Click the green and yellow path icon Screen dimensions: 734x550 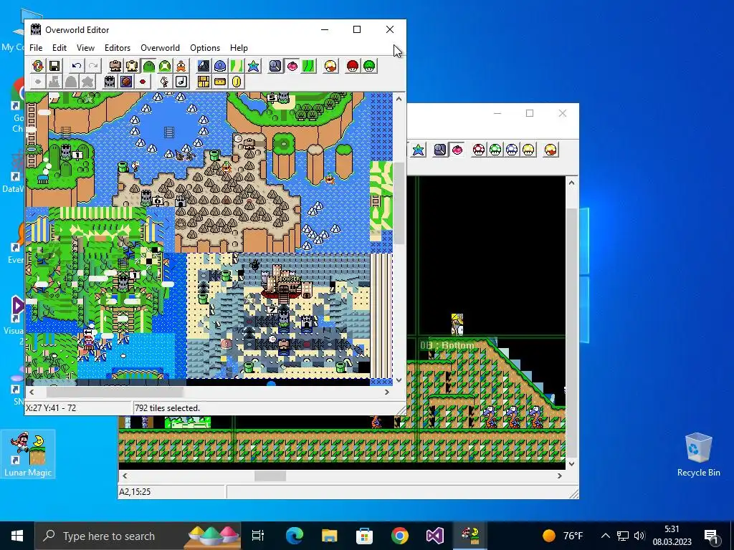[x=237, y=66]
